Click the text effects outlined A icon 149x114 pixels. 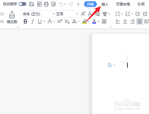tap(74, 21)
